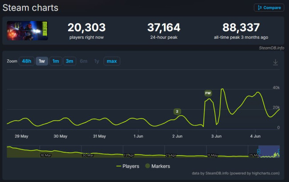
Task: Click the left navigator range handle
Action: click(x=258, y=152)
